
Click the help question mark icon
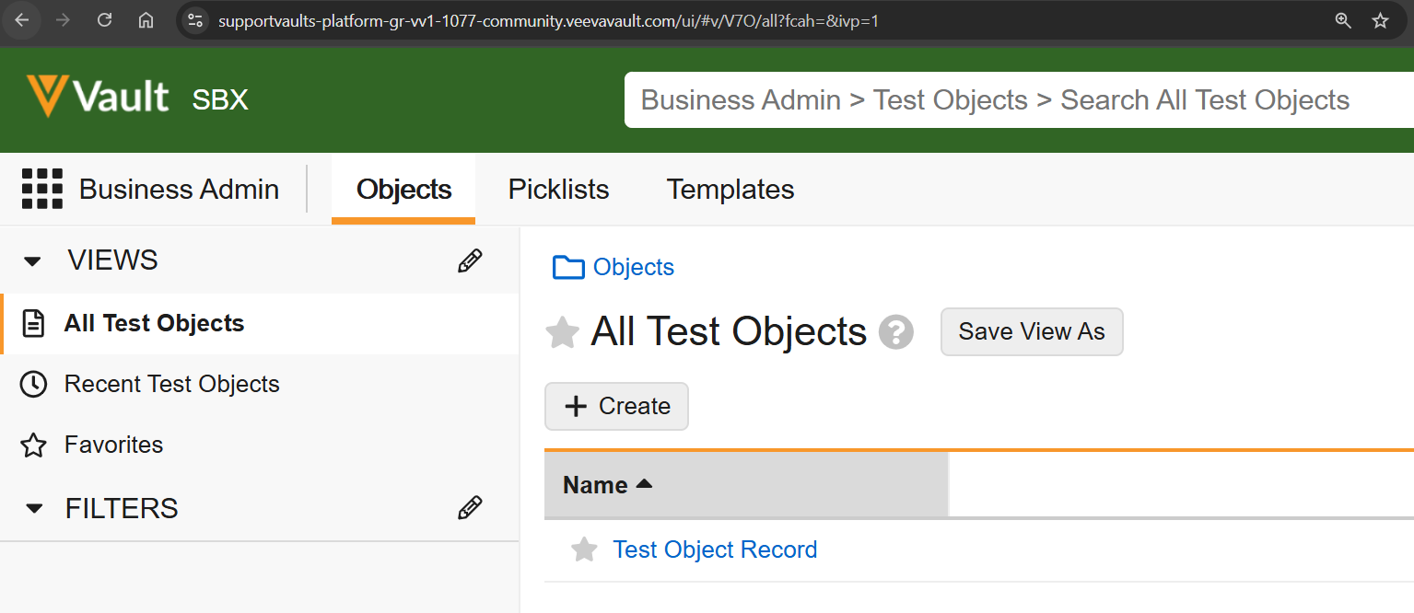pyautogui.click(x=895, y=332)
